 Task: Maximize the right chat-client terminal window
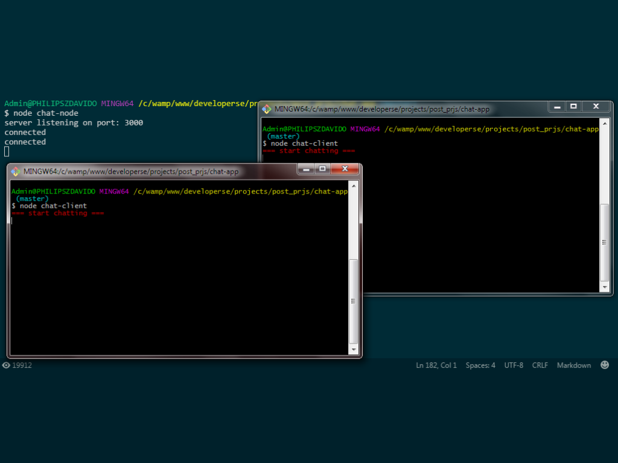[573, 107]
